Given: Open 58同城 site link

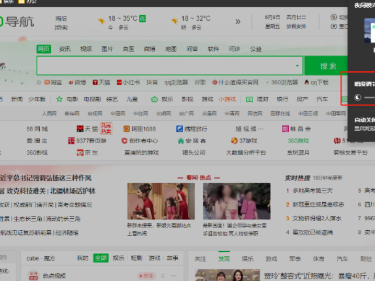Looking at the screenshot, I should 37,129.
